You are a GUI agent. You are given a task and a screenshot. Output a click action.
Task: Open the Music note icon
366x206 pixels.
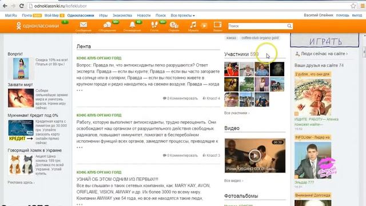pos(193,25)
